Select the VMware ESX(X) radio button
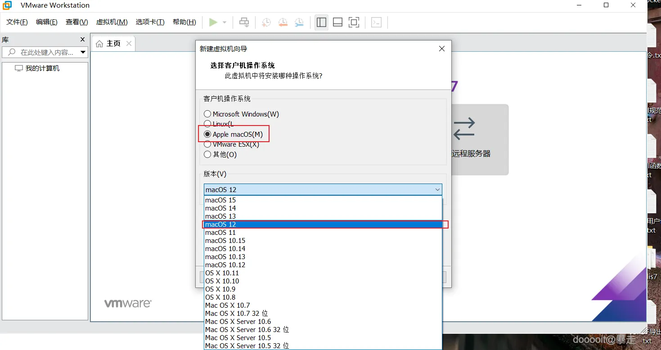 (x=207, y=144)
